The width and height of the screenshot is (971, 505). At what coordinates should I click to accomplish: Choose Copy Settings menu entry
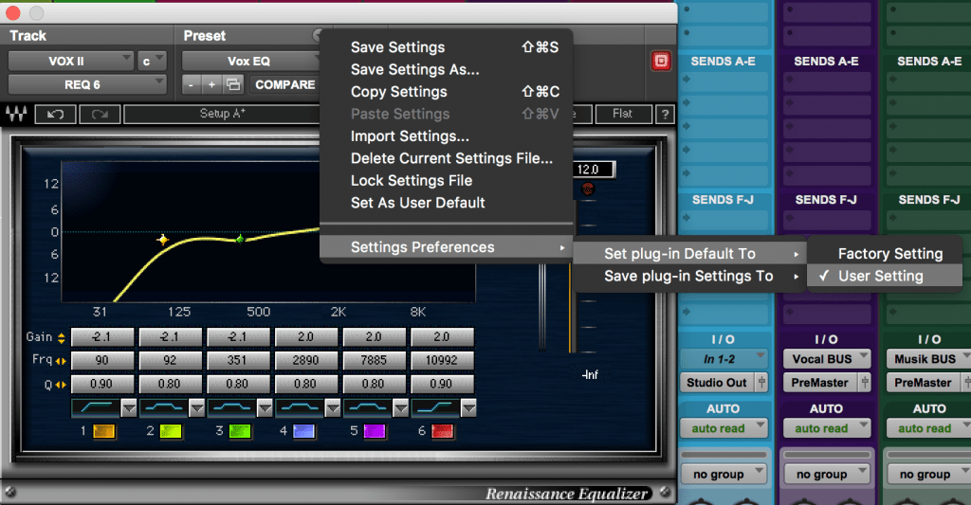click(446, 92)
